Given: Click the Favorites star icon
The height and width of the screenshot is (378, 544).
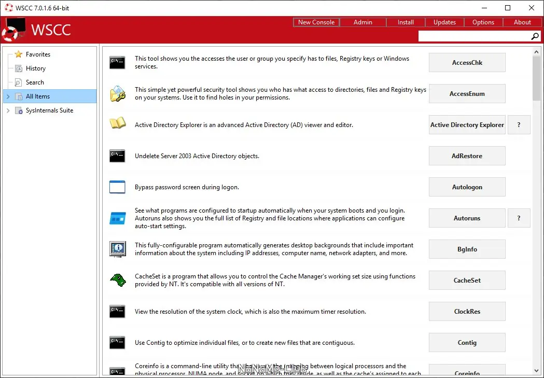Looking at the screenshot, I should point(19,54).
